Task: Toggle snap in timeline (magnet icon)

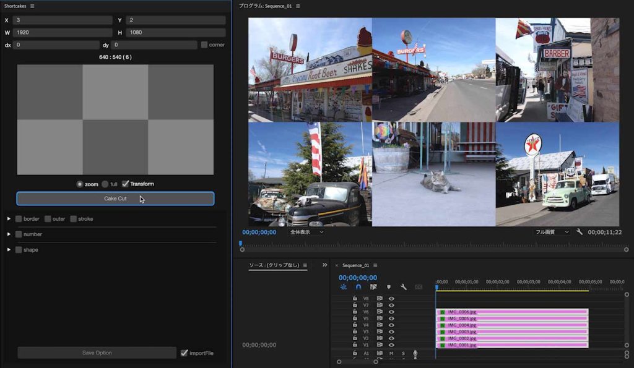Action: point(358,287)
